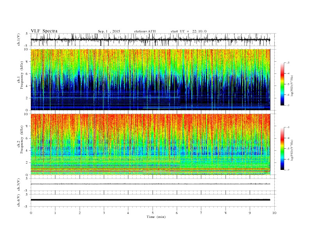Click the "-3" tick on ch.1 colorbar

pyautogui.click(x=288, y=63)
